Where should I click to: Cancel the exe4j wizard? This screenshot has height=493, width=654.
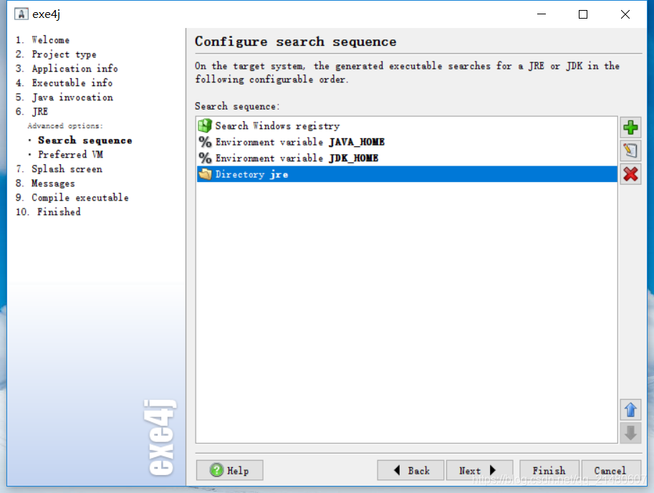[x=610, y=470]
